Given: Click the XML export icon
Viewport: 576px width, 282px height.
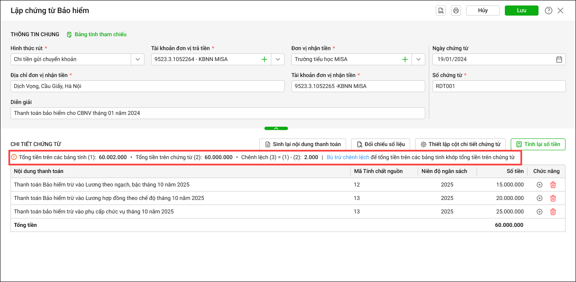Looking at the screenshot, I should tap(441, 11).
